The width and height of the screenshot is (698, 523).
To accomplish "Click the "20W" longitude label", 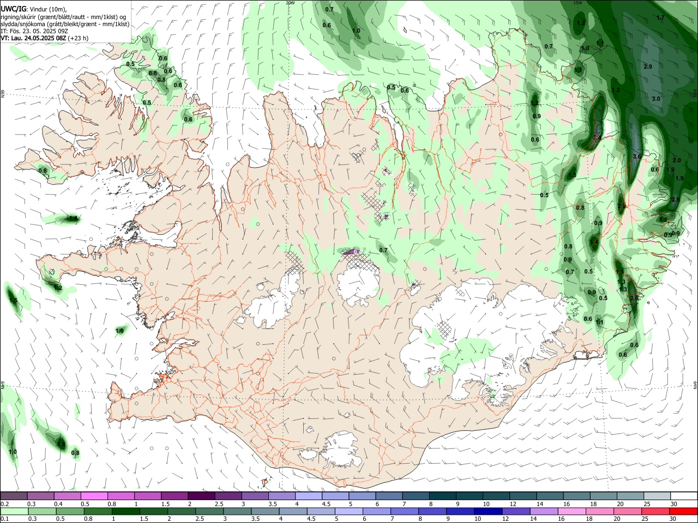I will click(x=290, y=3).
